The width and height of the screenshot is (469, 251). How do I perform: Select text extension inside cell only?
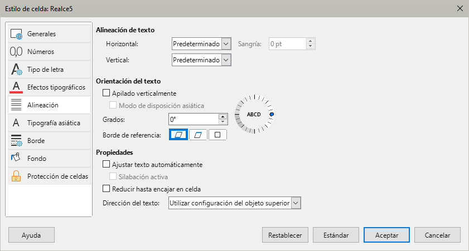point(217,135)
